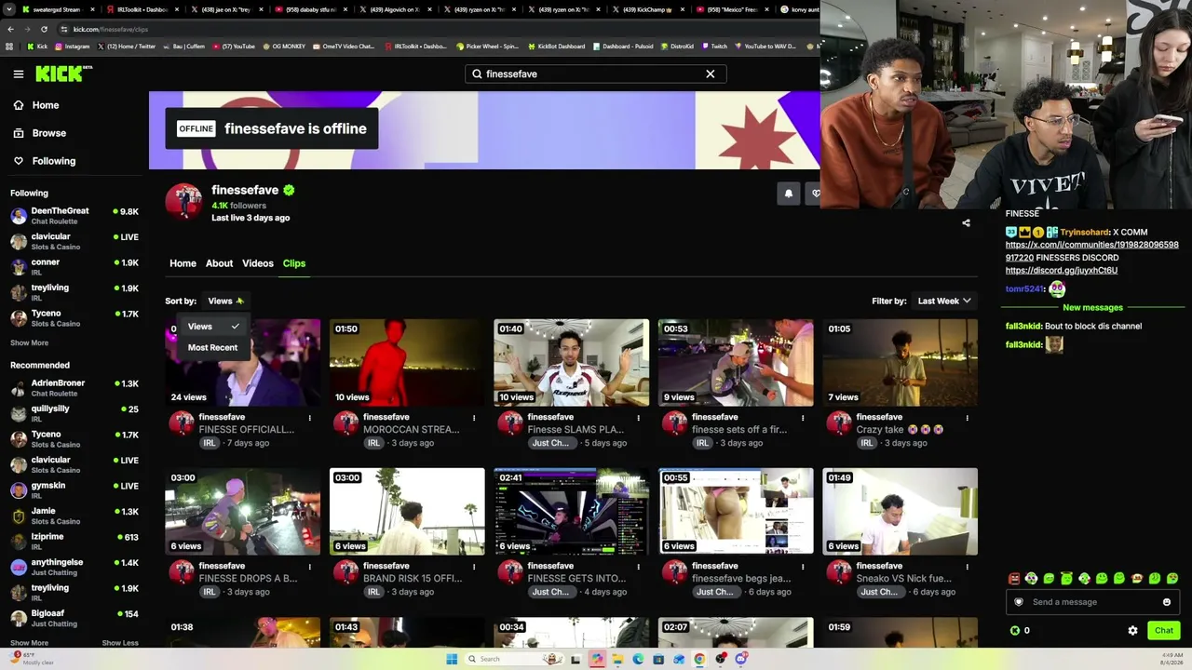Click Tryinsohard username in chat
Viewport: 1192px width, 670px height.
click(1084, 233)
